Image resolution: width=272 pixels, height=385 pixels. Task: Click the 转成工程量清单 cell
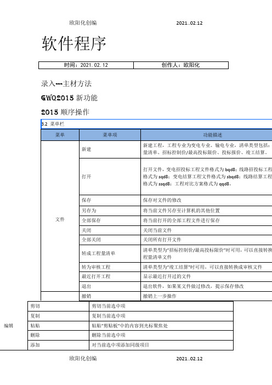(x=110, y=253)
